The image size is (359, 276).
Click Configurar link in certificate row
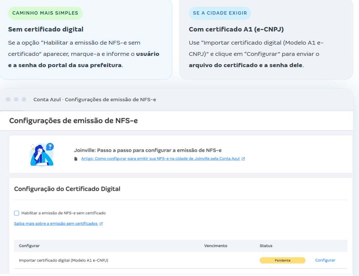325,260
